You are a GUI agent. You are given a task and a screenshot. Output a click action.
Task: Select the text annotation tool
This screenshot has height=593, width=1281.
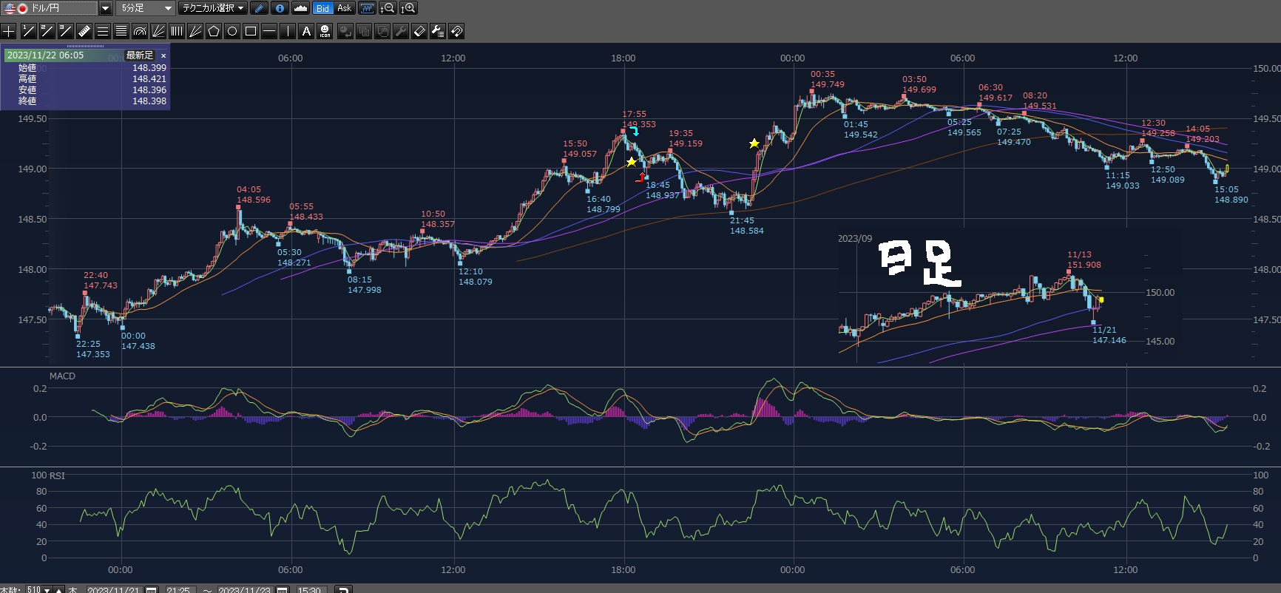point(306,31)
